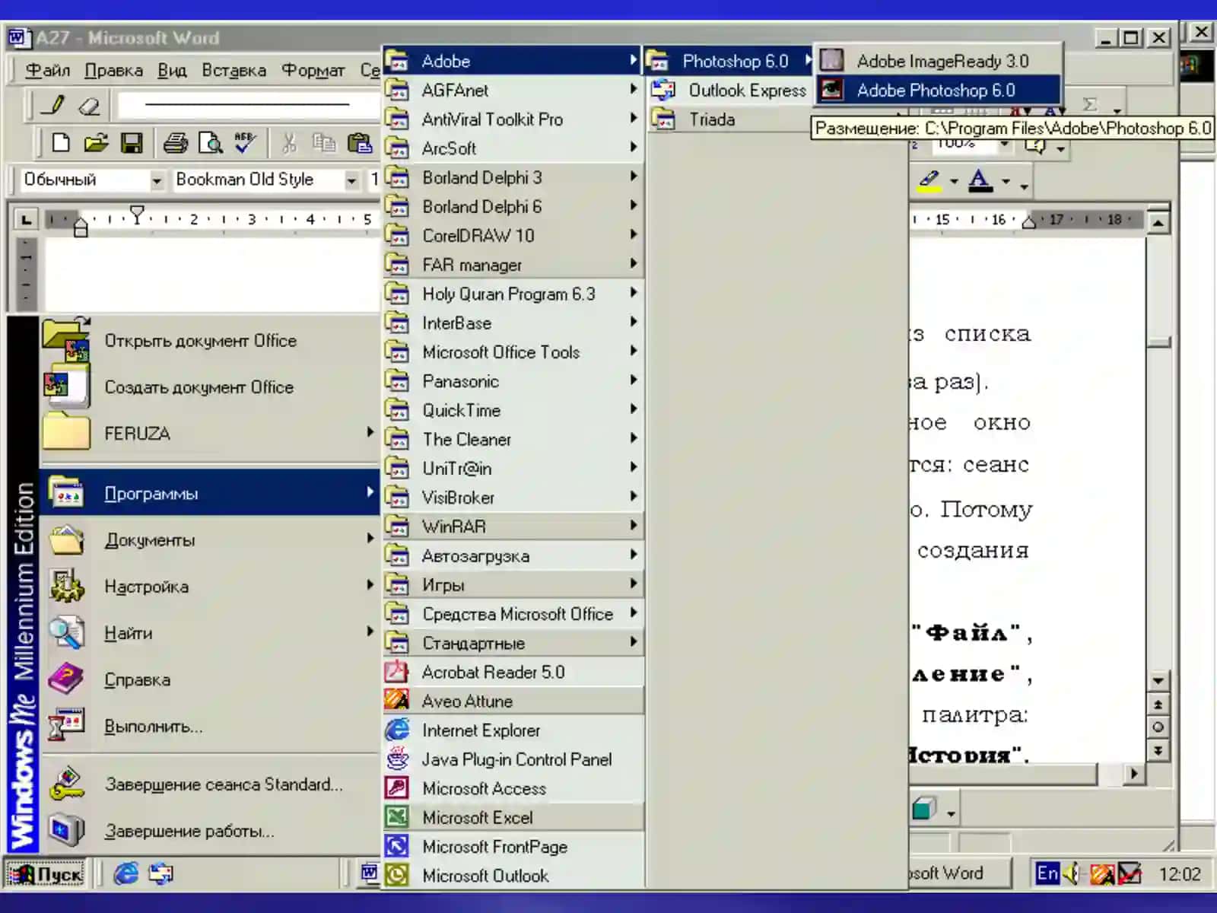Screen dimensions: 1217x913
Task: Click the New document icon in Word toolbar
Action: pyautogui.click(x=61, y=143)
